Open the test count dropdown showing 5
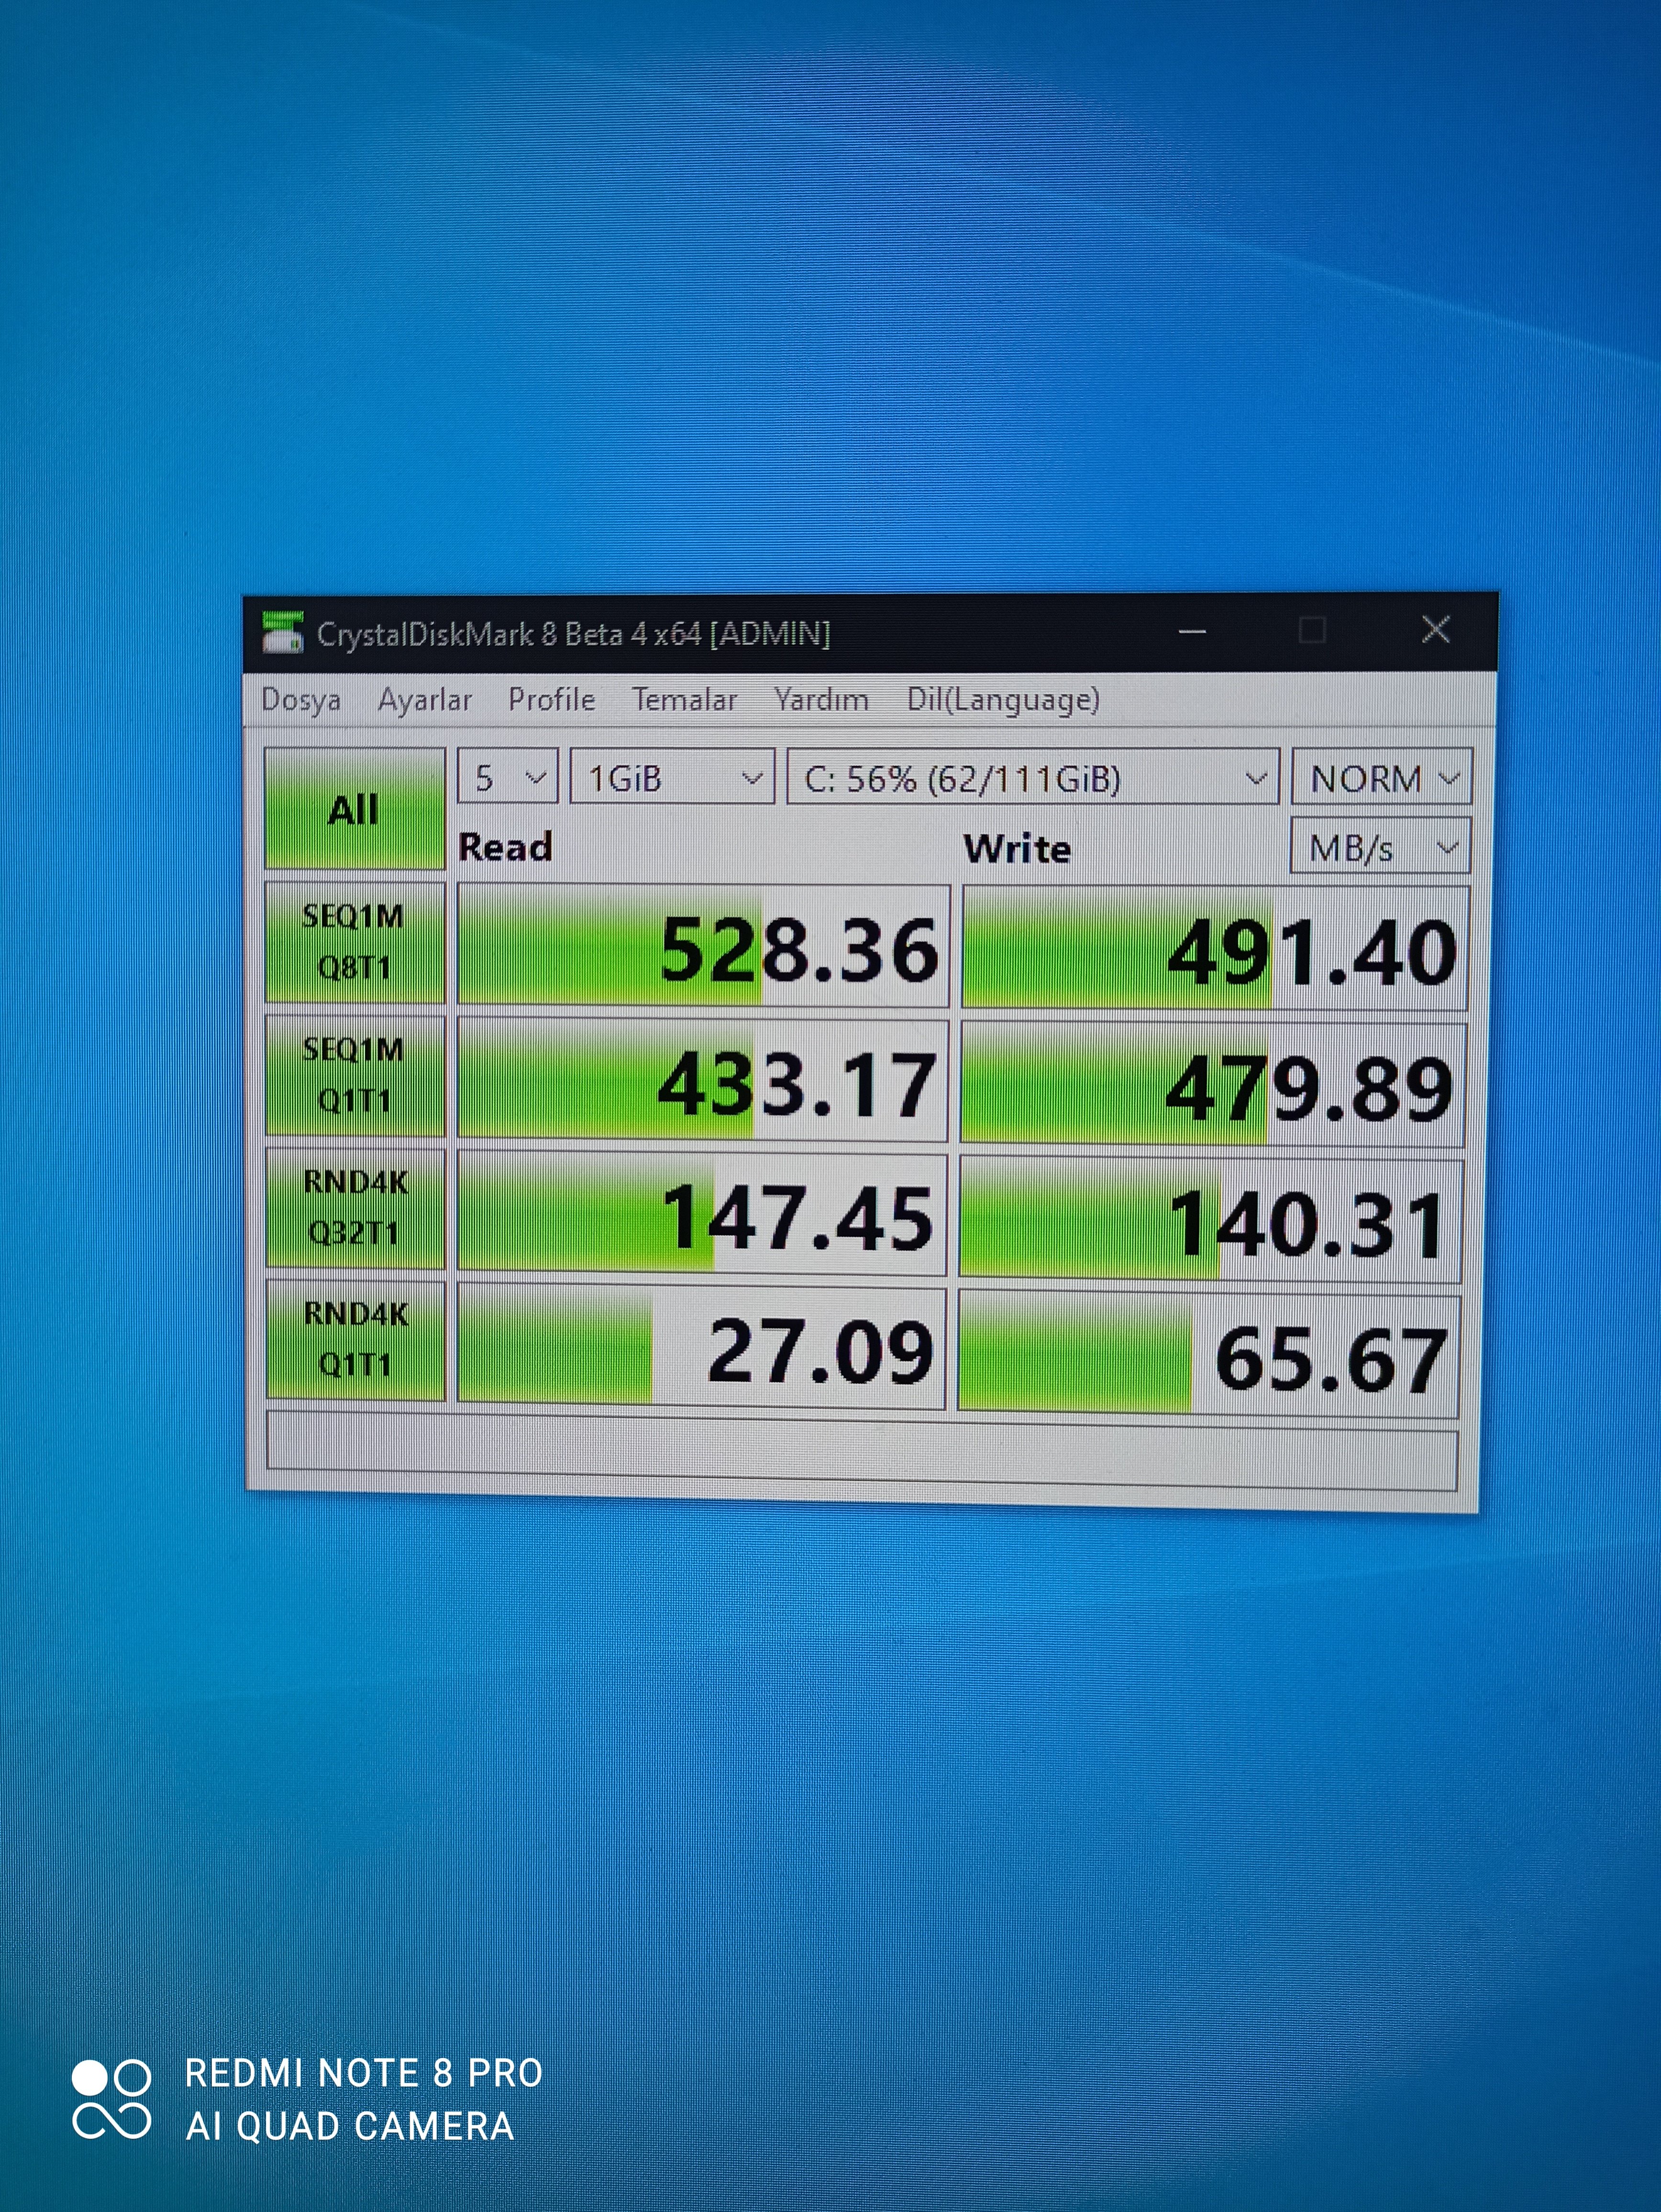 [508, 777]
